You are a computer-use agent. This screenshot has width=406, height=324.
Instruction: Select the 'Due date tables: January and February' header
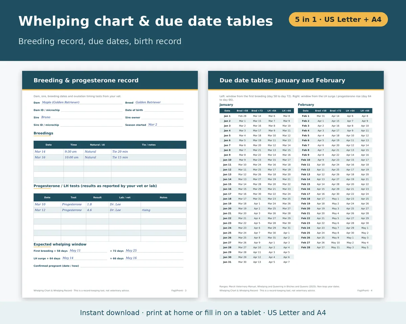[x=296, y=80]
